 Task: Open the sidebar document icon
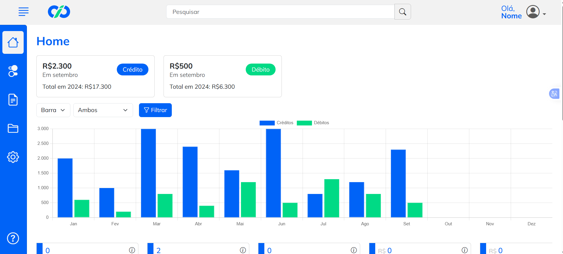(13, 100)
